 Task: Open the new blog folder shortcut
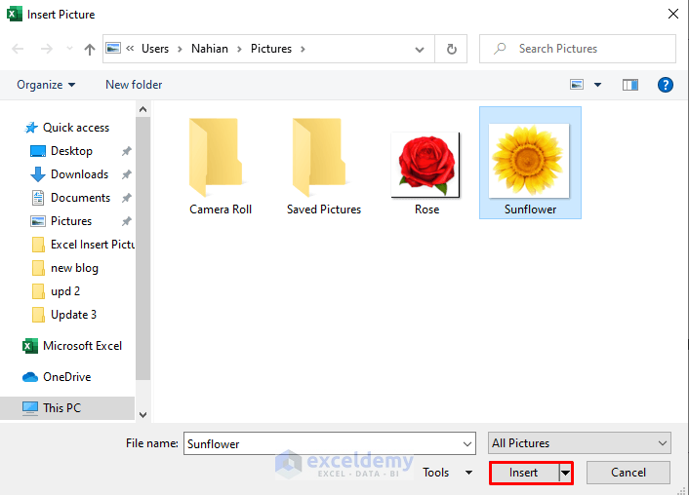(x=65, y=268)
